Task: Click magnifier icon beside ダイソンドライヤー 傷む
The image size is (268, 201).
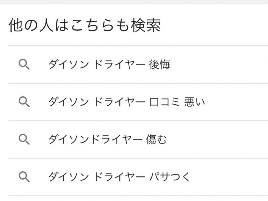Action: tap(24, 140)
